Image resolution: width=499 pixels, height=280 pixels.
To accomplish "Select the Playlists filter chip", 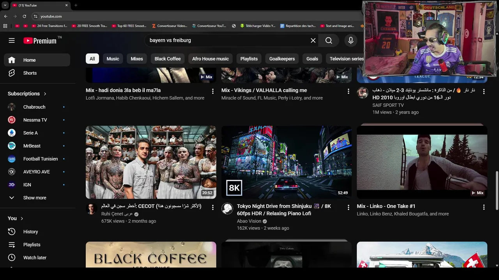I will point(249,59).
